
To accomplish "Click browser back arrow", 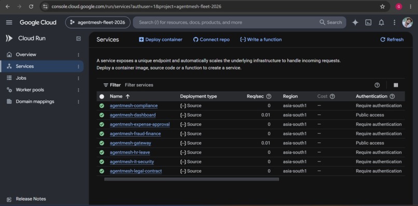I will (x=7, y=6).
